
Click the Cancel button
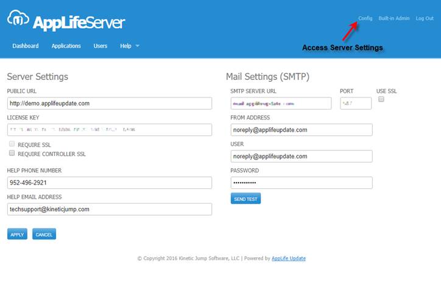(44, 234)
